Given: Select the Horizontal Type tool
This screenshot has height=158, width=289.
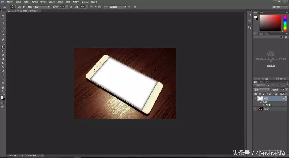Looking at the screenshot, I should [3, 76].
